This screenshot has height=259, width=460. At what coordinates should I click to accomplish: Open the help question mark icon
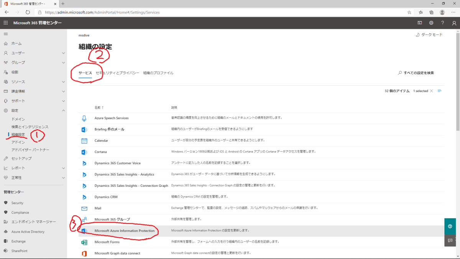[x=443, y=23]
